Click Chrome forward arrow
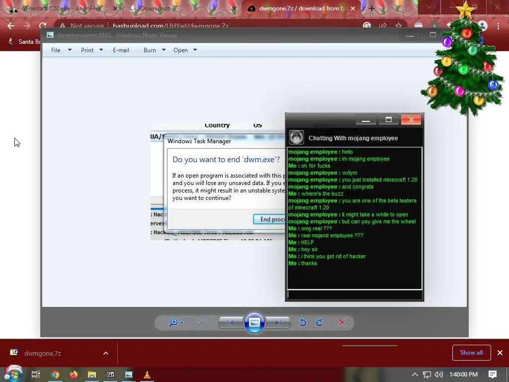The image size is (509, 382). [x=27, y=26]
